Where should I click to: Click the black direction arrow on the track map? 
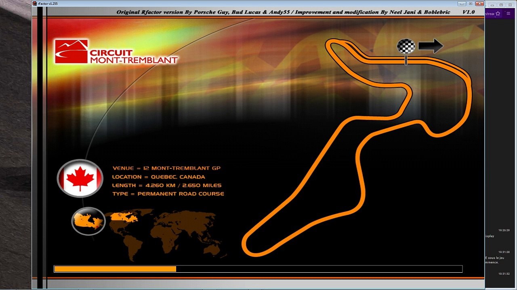pos(431,46)
